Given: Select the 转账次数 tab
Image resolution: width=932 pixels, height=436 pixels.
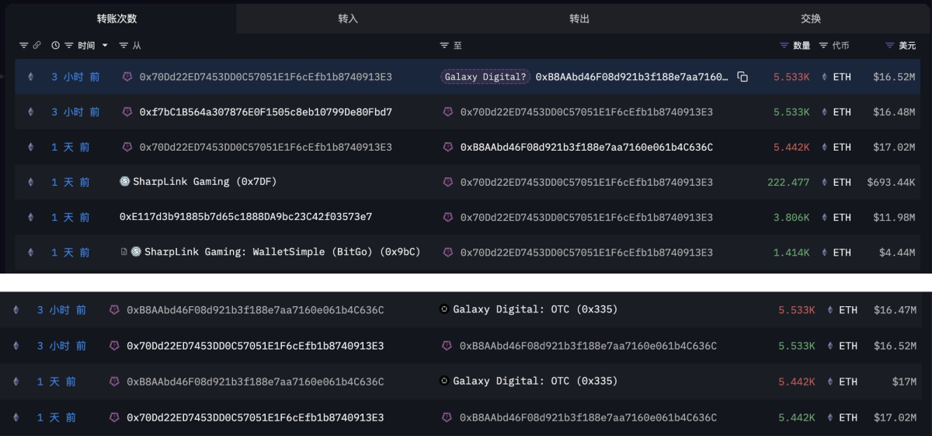Looking at the screenshot, I should pos(117,18).
